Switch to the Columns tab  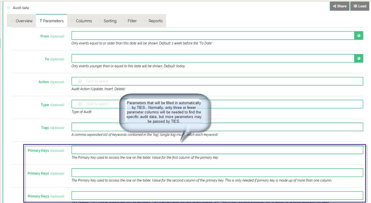coord(84,21)
